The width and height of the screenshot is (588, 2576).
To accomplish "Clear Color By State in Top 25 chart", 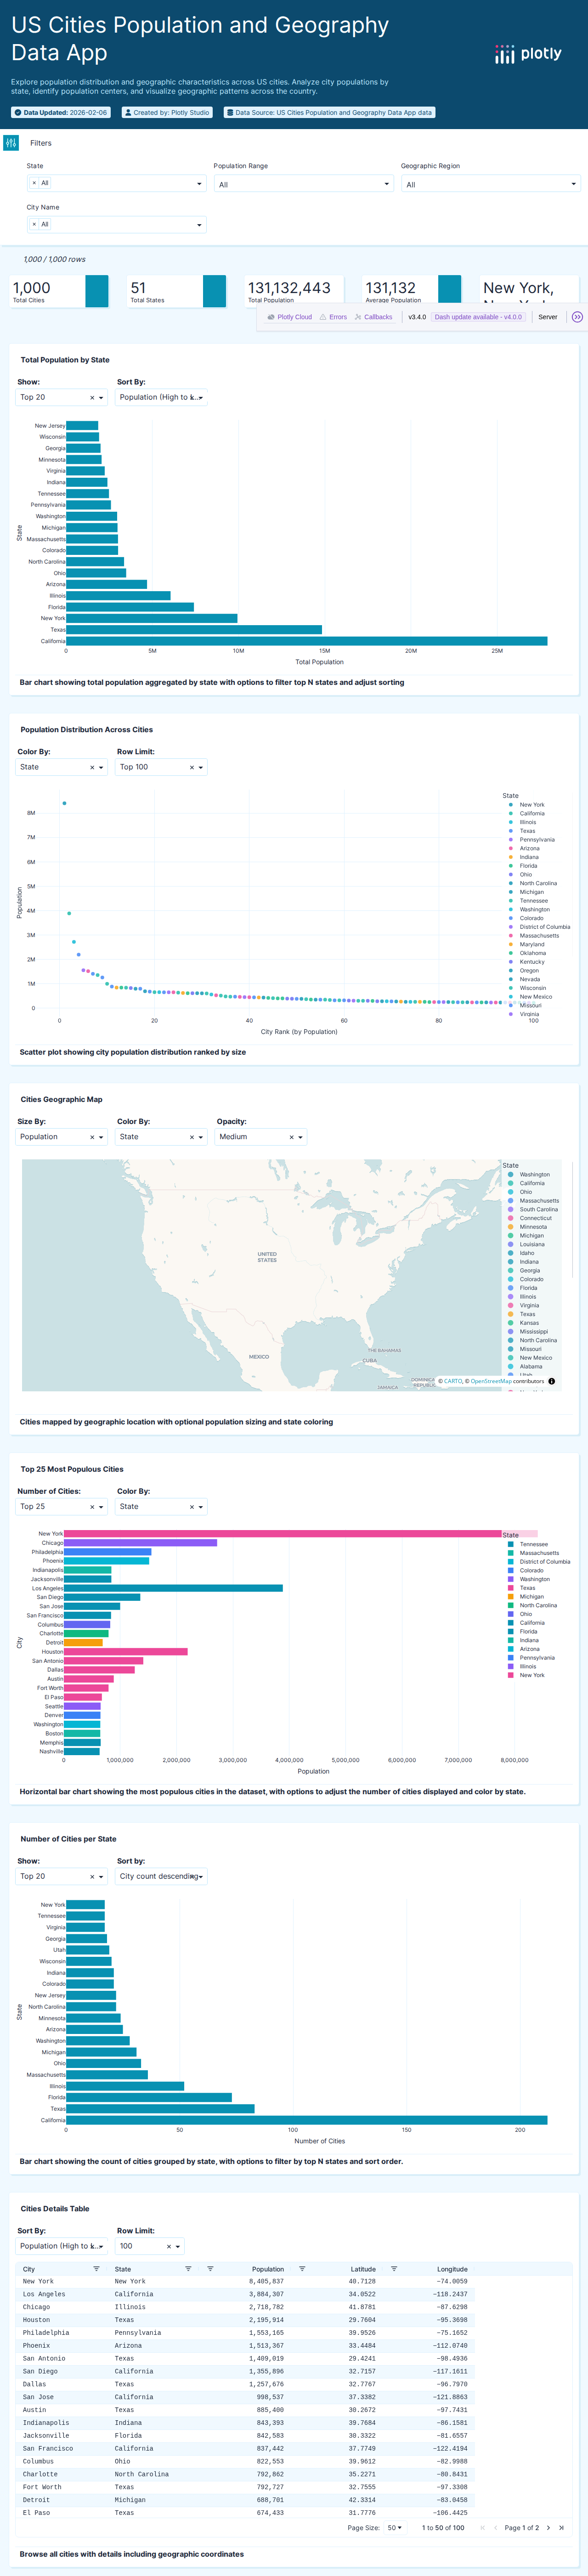I will (192, 1507).
